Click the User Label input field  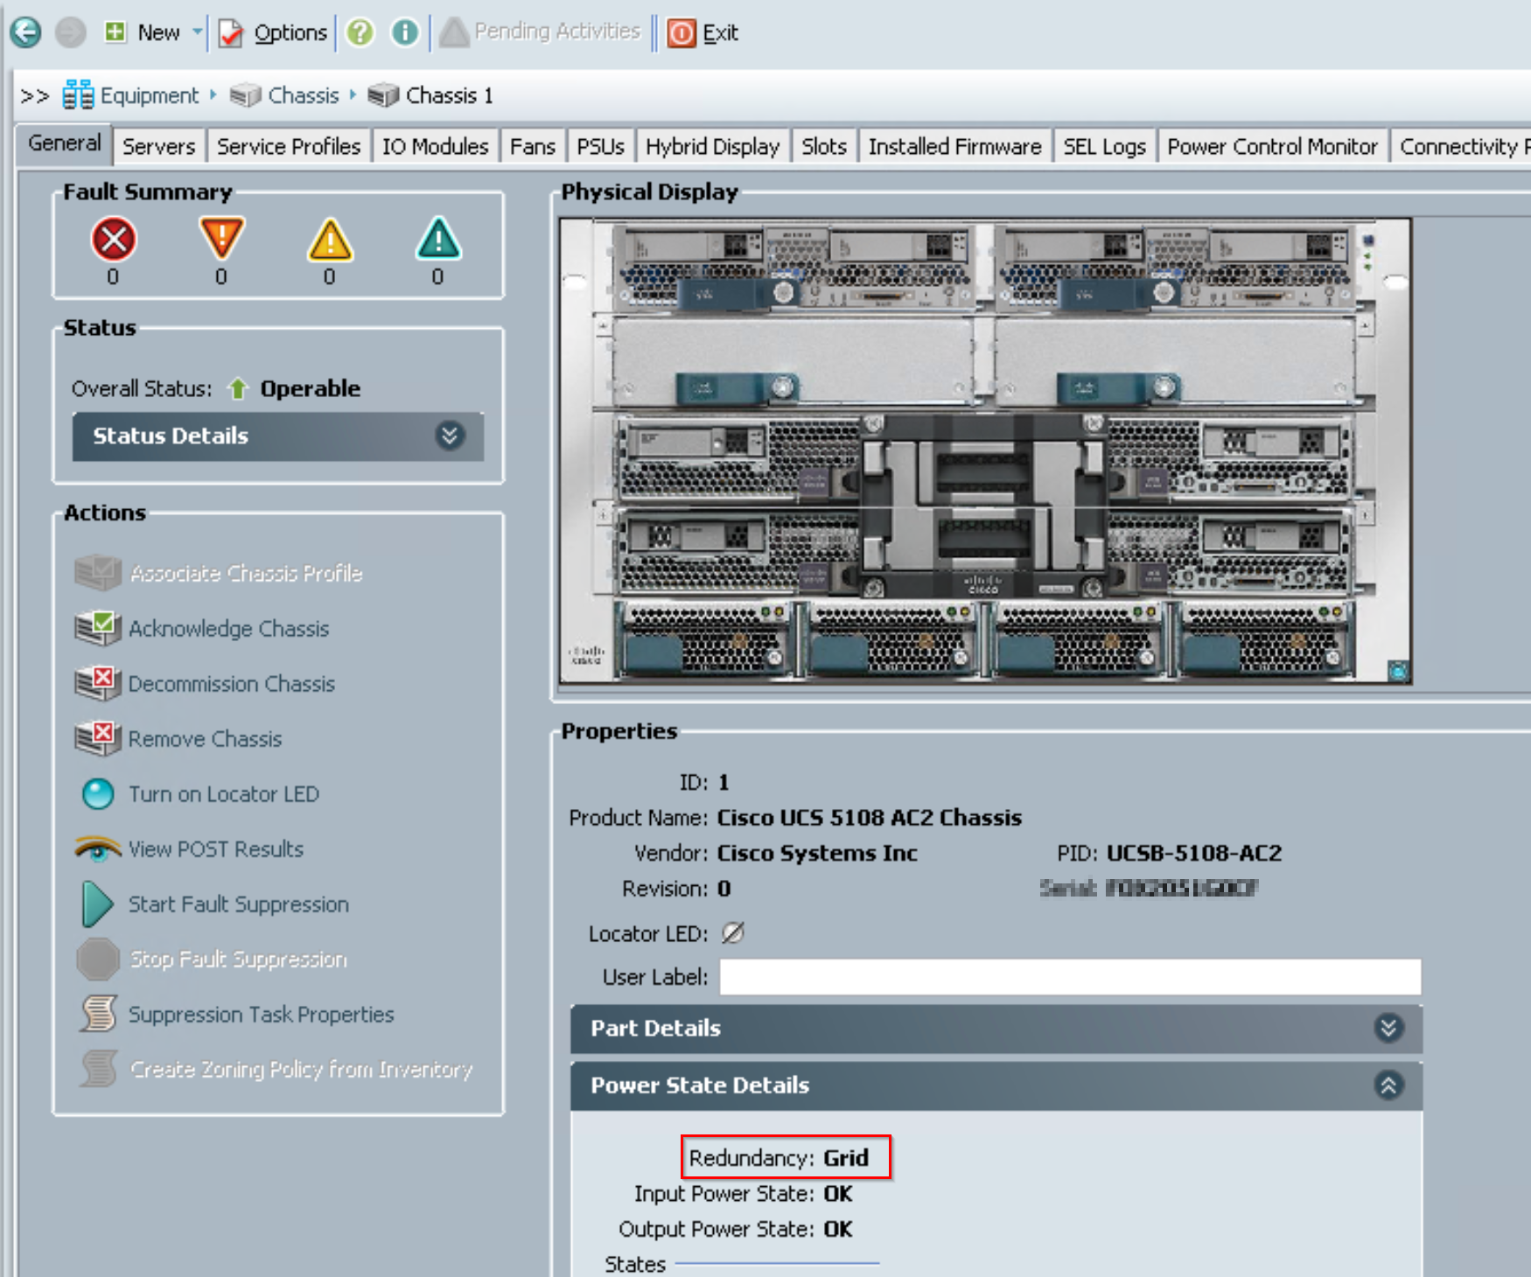point(1070,977)
